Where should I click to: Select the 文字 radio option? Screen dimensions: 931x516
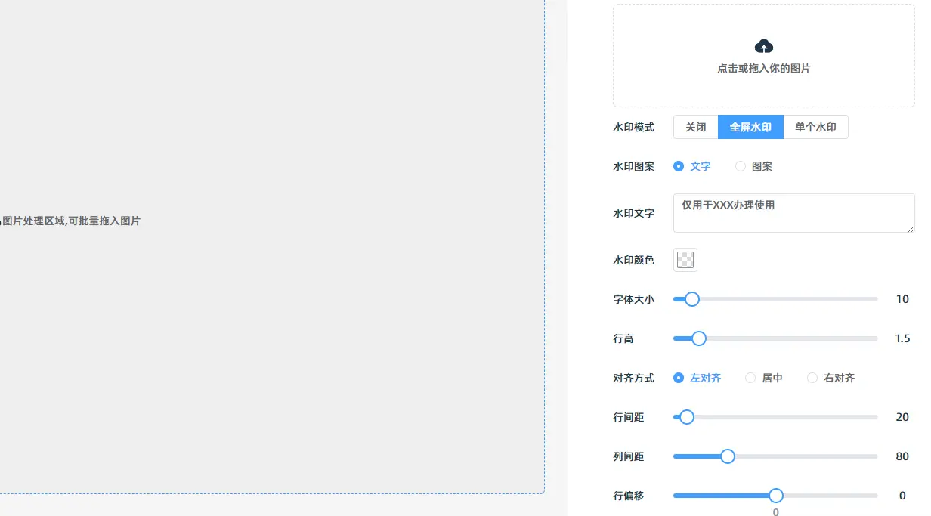pos(679,166)
